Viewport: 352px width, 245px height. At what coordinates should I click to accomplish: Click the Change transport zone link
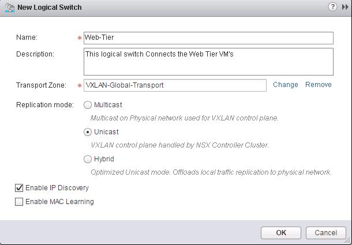coord(286,85)
